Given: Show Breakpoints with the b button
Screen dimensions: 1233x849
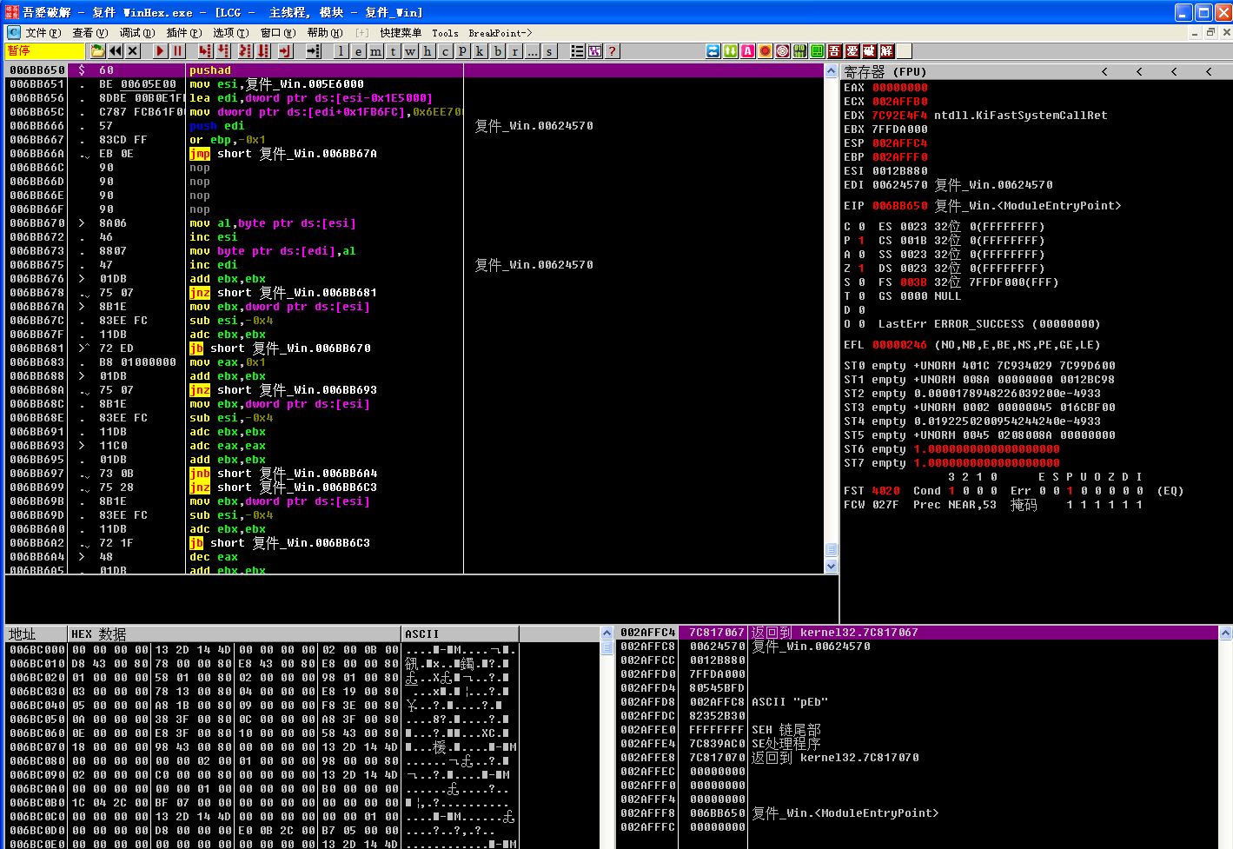Looking at the screenshot, I should tap(497, 51).
